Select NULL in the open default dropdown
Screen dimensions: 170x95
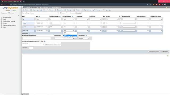pyautogui.click(x=70, y=35)
